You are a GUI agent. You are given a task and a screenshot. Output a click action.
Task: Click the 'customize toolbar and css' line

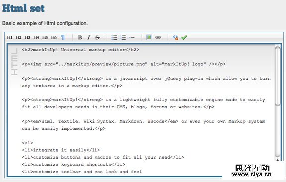point(82,172)
